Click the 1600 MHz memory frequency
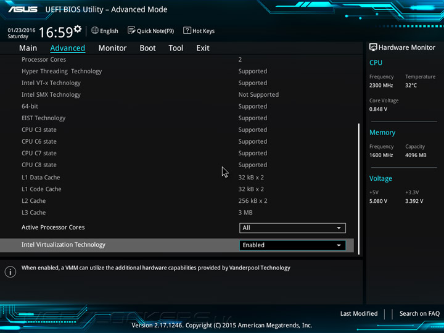444x333 pixels. coord(381,155)
